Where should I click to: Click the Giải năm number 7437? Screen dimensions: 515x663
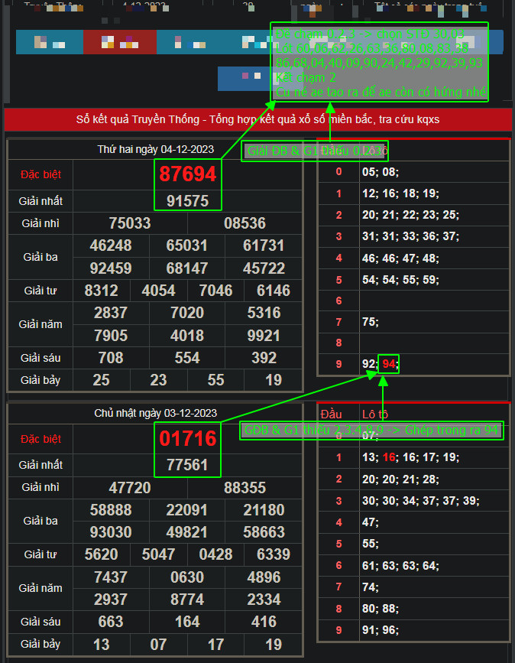[111, 577]
